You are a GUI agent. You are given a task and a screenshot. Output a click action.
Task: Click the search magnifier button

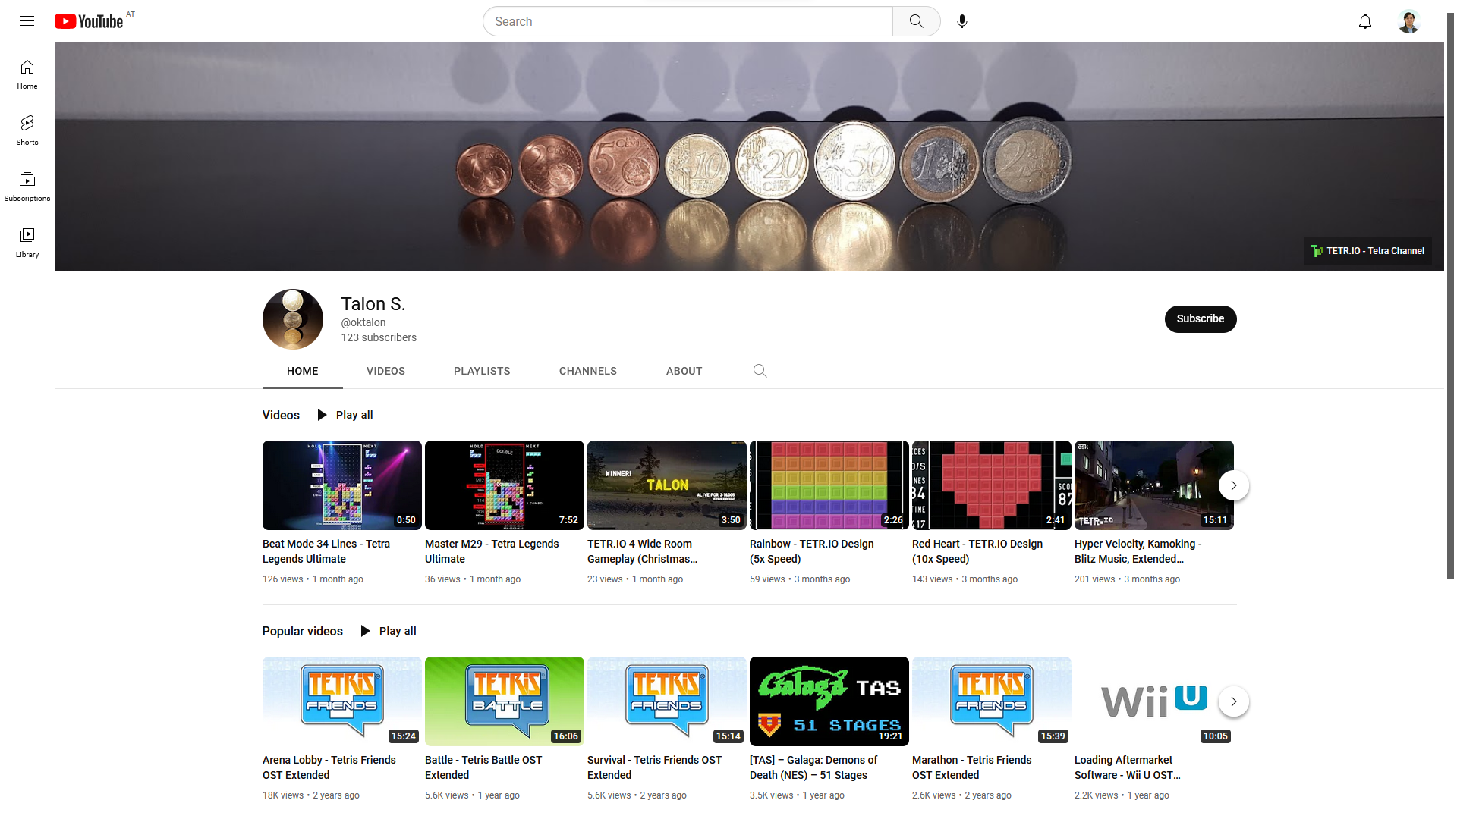(x=917, y=21)
